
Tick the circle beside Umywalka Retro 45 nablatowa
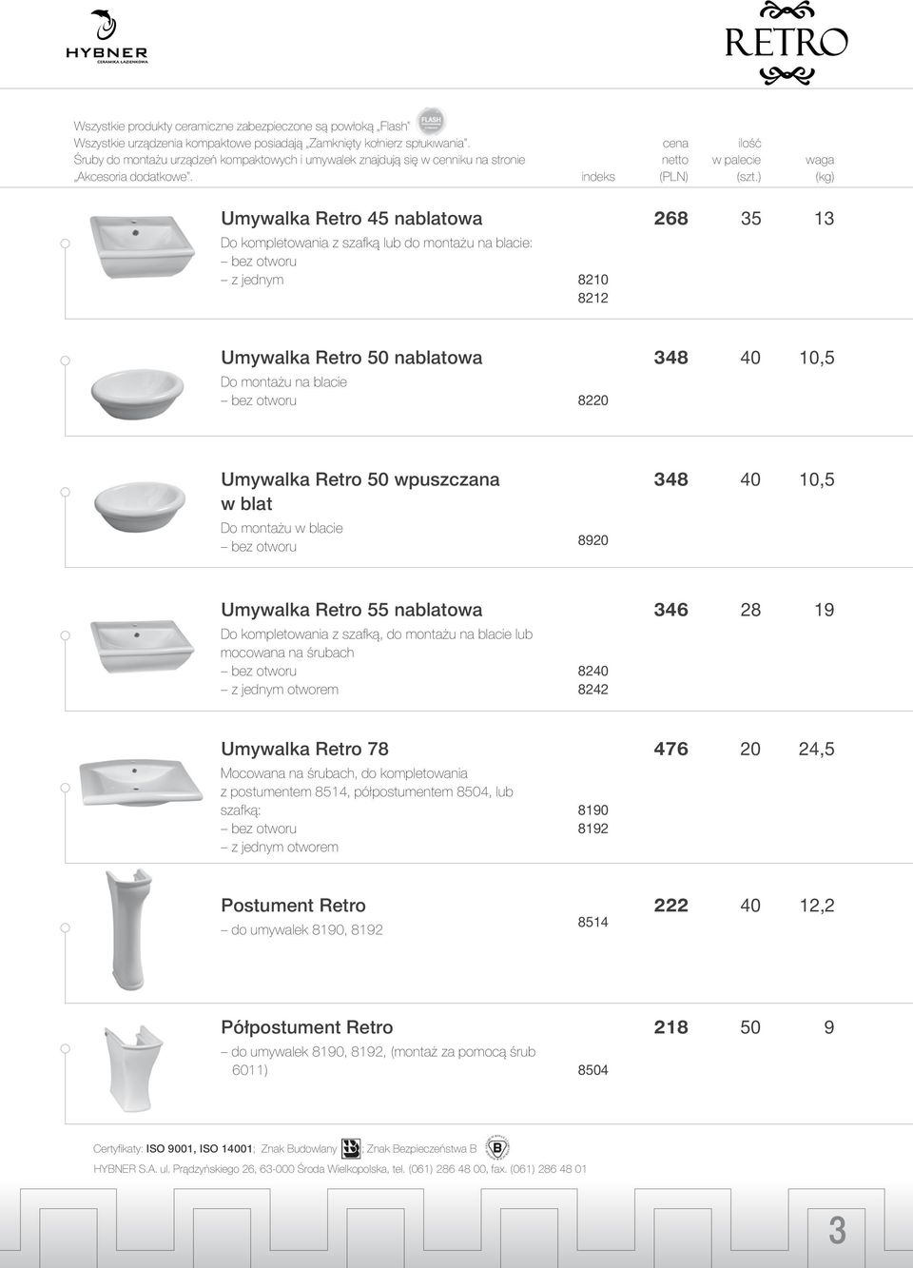click(x=65, y=244)
